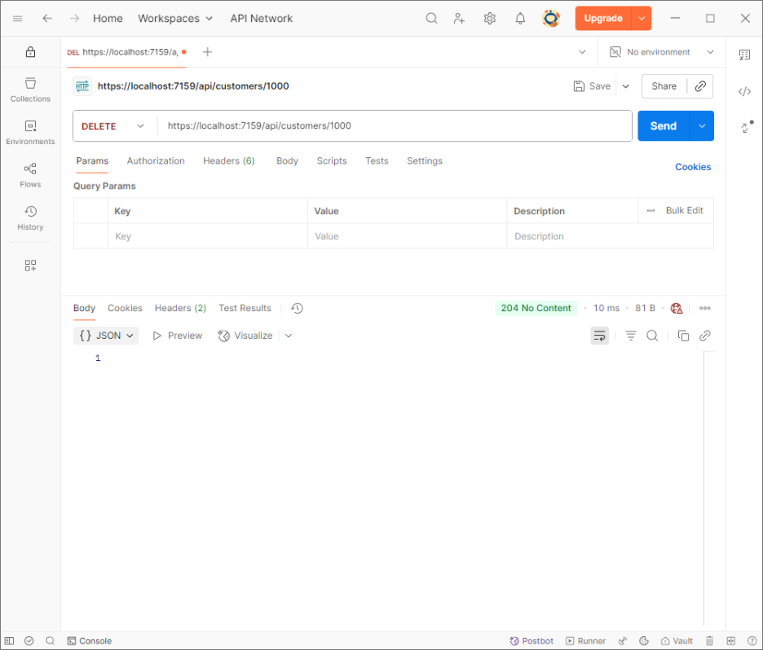Search the response with magnifier icon
The image size is (763, 650).
coord(652,336)
